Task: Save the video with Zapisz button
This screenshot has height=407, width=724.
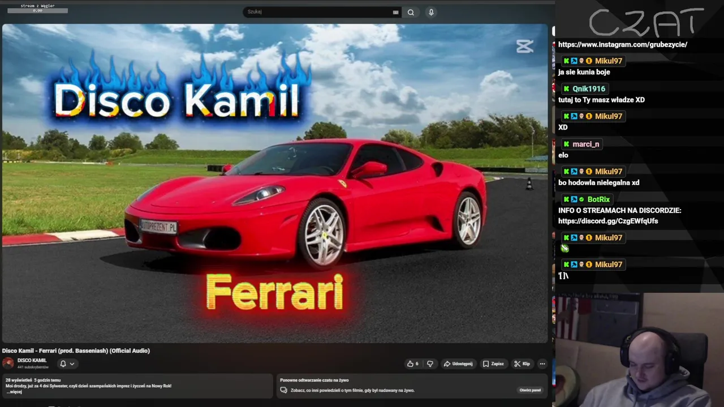Action: pyautogui.click(x=493, y=364)
